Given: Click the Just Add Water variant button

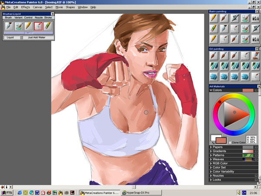Looking at the screenshot, I should [x=37, y=37].
